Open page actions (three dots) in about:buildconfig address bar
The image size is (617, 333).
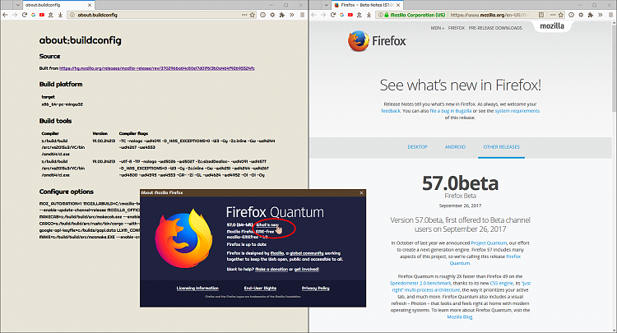pos(244,15)
